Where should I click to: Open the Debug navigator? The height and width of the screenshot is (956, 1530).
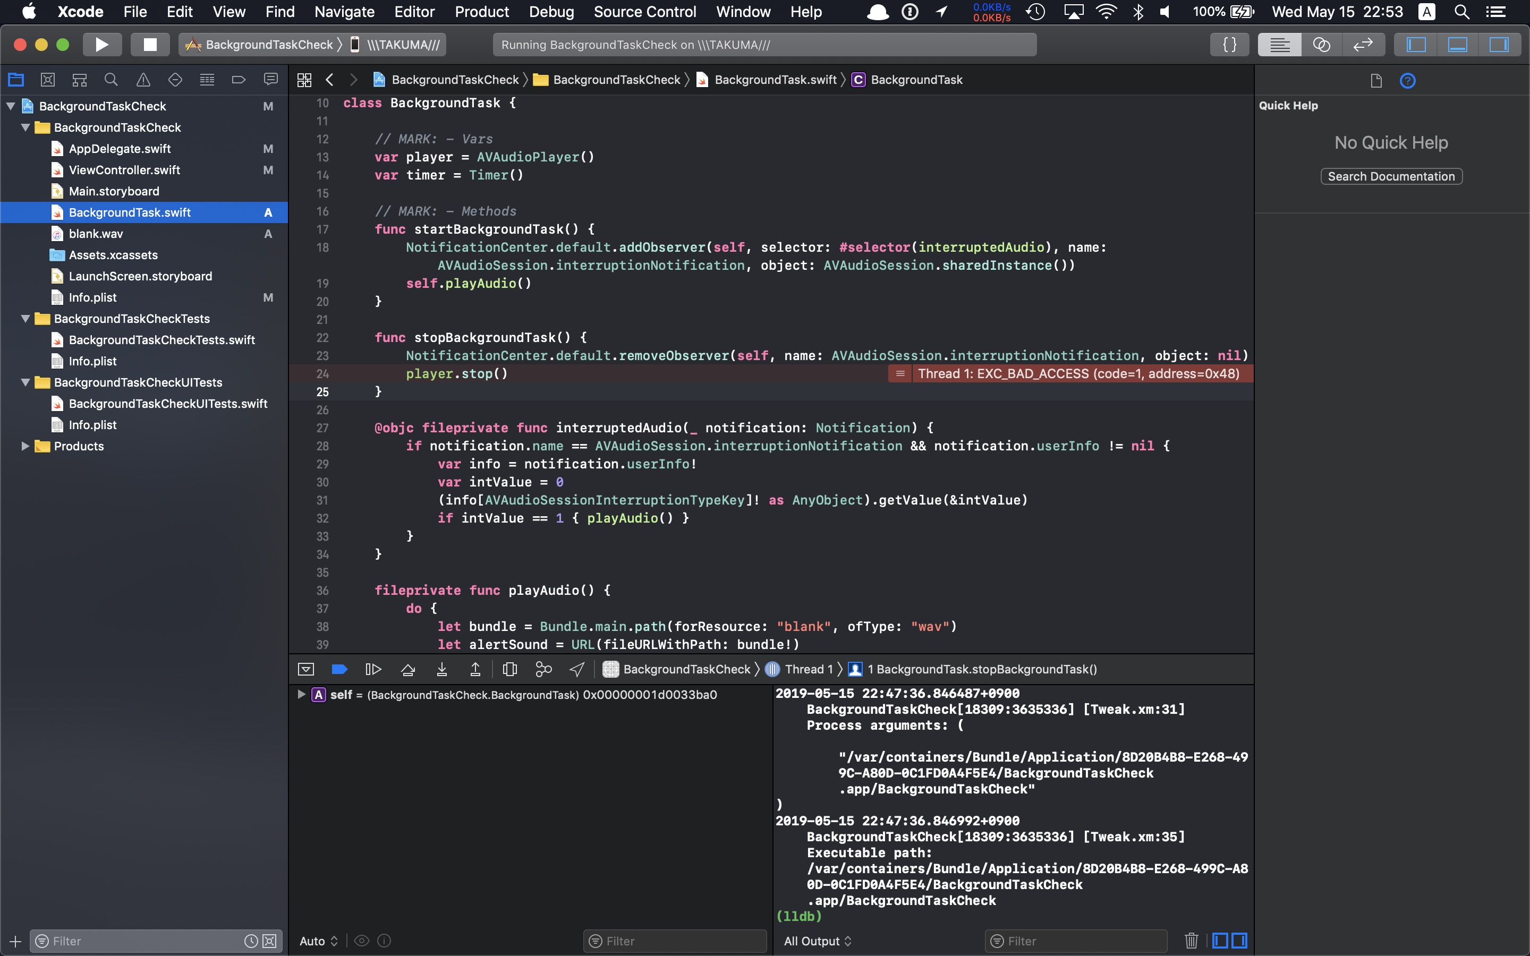(207, 80)
